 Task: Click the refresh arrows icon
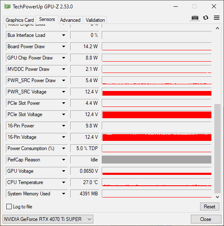[206, 18]
